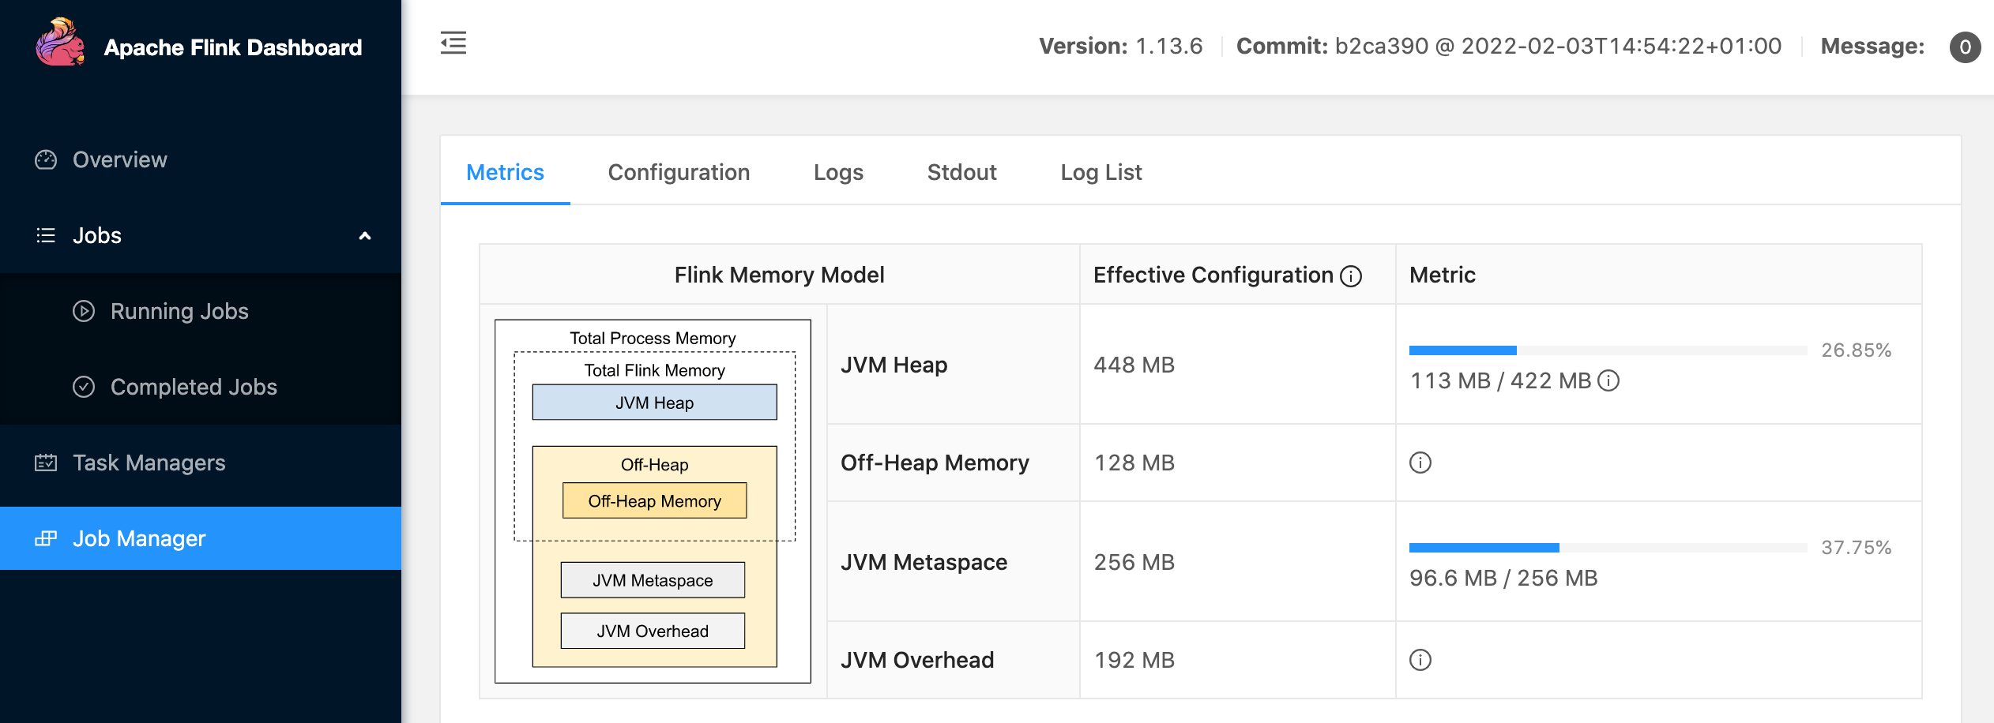Click the Flink Memory Model column header
Viewport: 1994px width, 723px height.
pyautogui.click(x=779, y=275)
